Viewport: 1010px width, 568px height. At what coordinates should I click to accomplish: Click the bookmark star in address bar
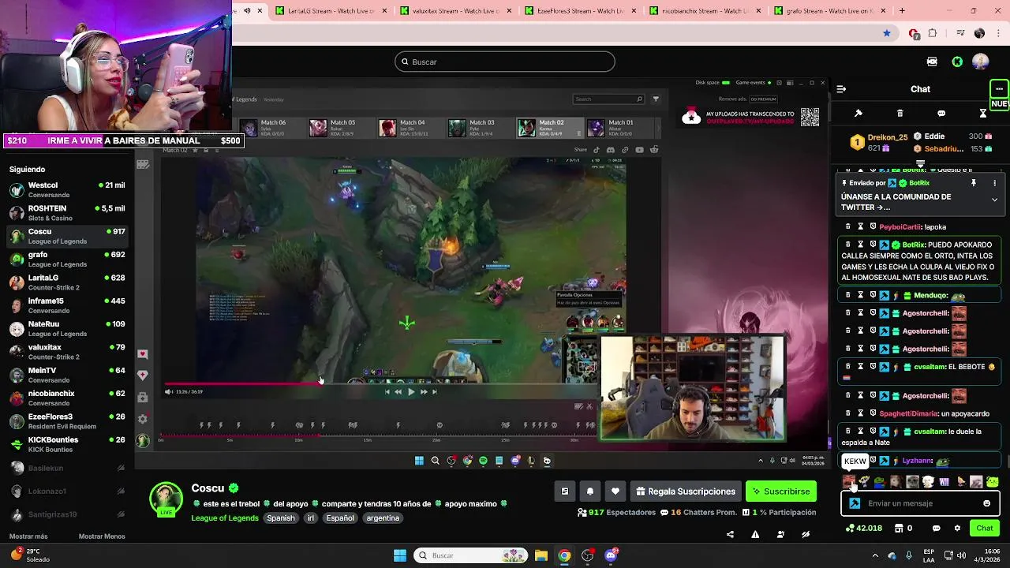(887, 33)
